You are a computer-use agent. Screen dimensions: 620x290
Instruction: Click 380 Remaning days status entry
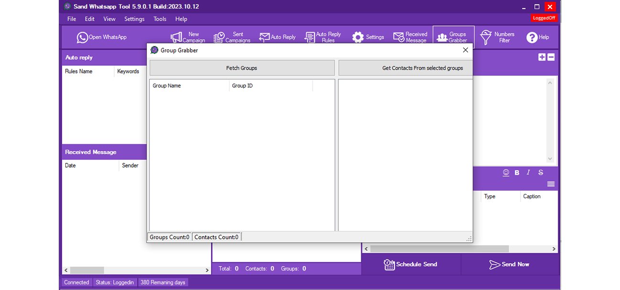coord(163,282)
